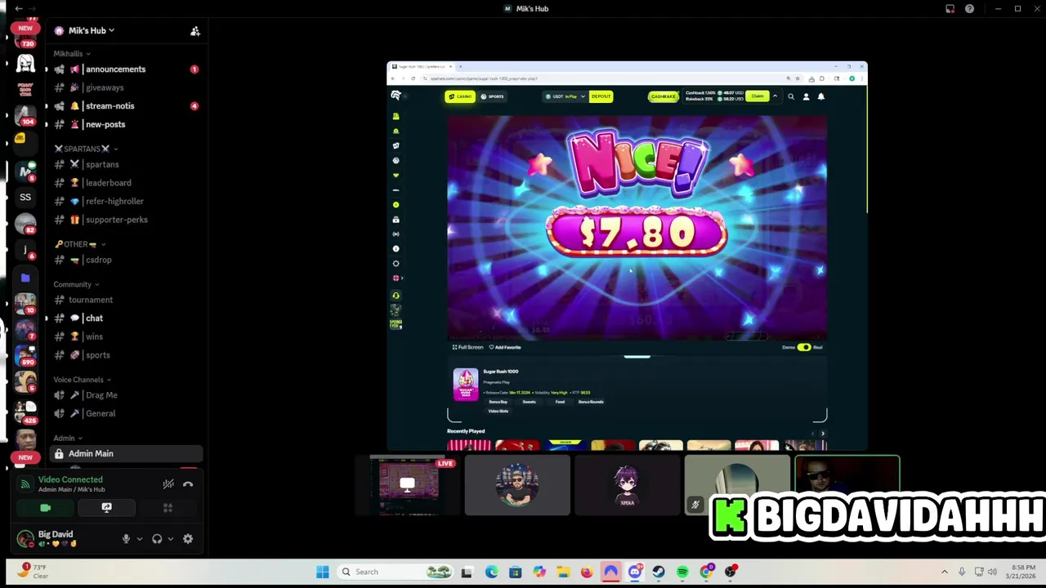Click the Sports tab in streamed browser
Image resolution: width=1046 pixels, height=588 pixels.
click(493, 96)
